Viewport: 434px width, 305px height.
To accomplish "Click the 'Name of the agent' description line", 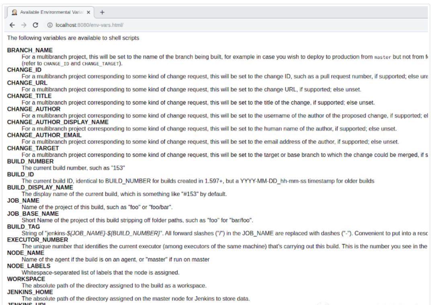I will [115, 260].
